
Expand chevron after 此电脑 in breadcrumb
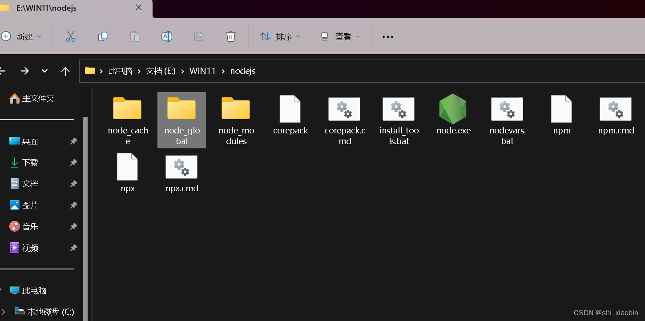coord(139,71)
